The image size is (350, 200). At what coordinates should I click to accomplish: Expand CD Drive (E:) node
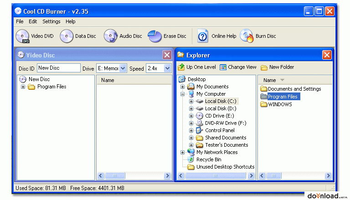[x=191, y=116]
